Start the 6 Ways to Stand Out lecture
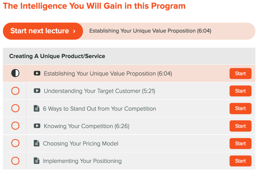Image resolution: width=257 pixels, height=170 pixels. (x=240, y=108)
